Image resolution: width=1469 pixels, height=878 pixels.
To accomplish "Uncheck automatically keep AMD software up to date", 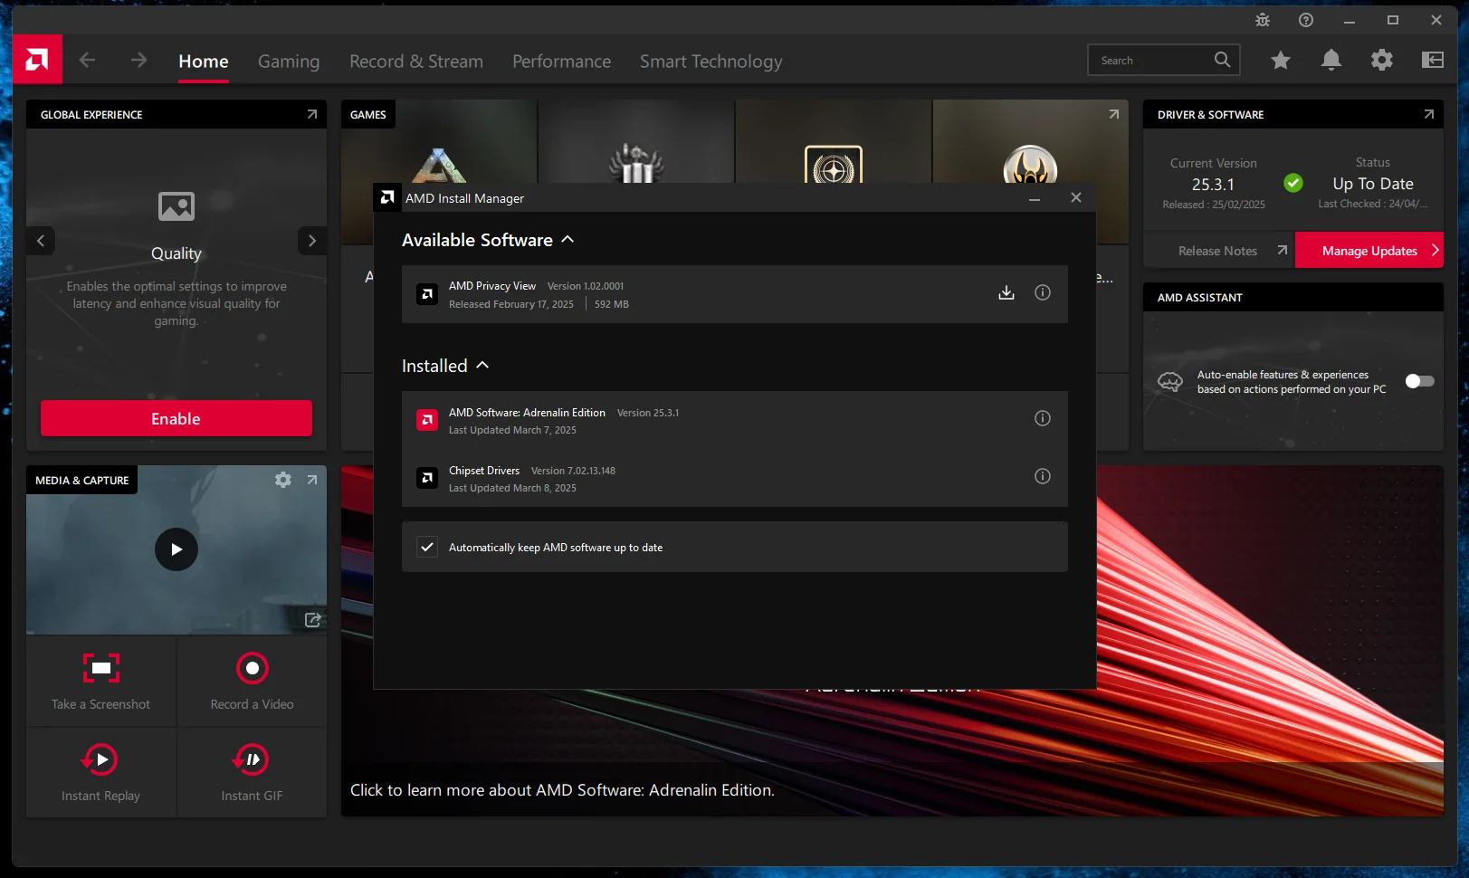I will 427,547.
